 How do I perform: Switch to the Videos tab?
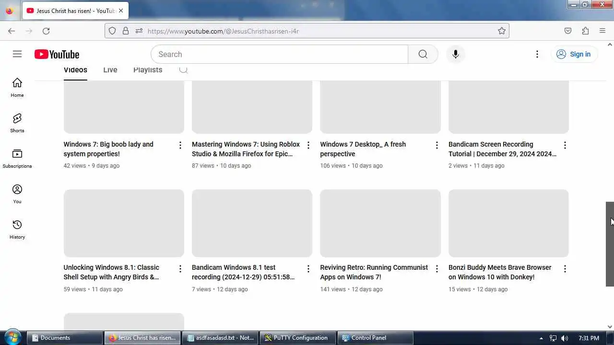click(x=75, y=70)
